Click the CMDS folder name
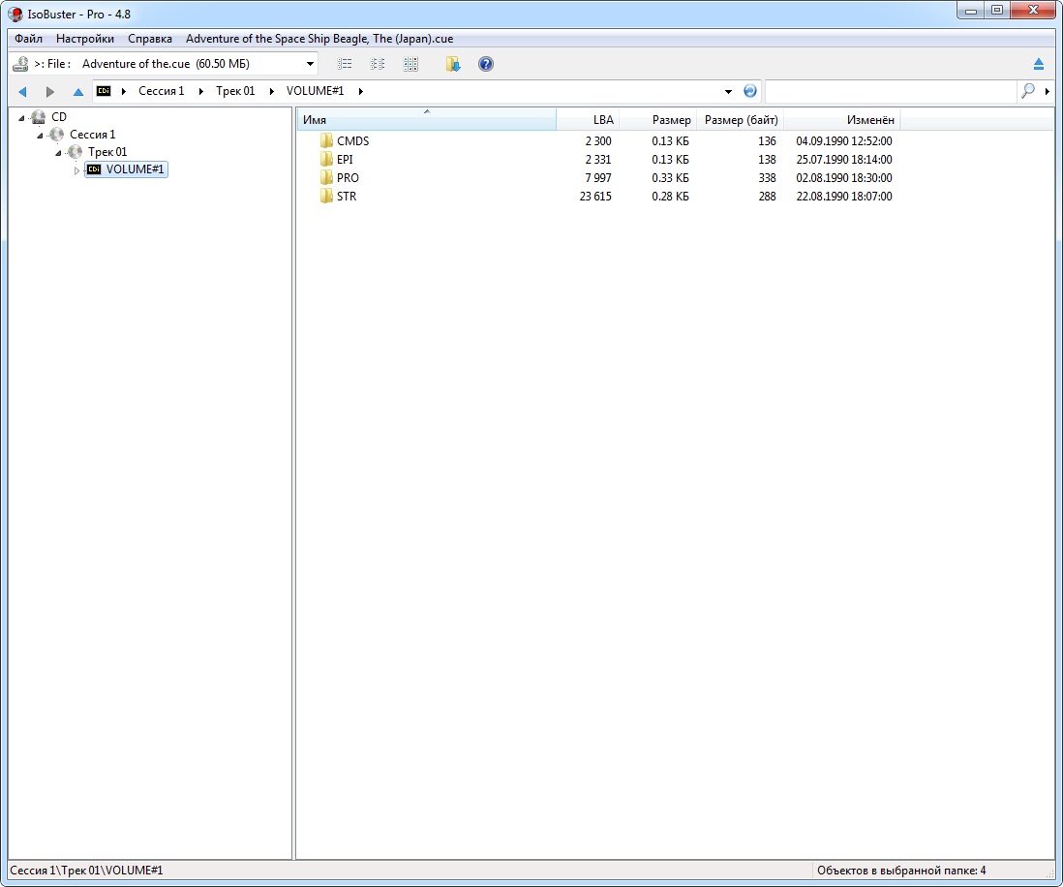This screenshot has height=887, width=1063. (x=353, y=141)
